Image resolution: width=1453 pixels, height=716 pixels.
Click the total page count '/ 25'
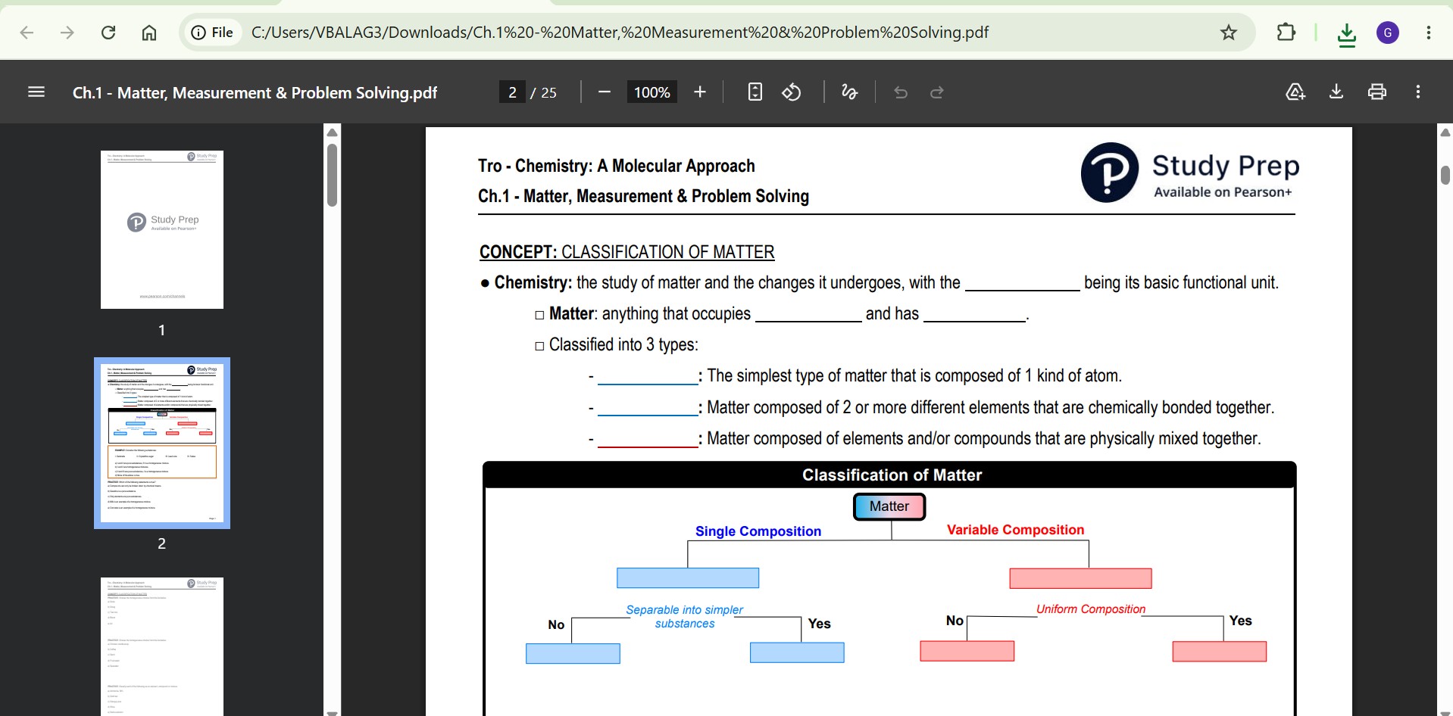(x=543, y=92)
